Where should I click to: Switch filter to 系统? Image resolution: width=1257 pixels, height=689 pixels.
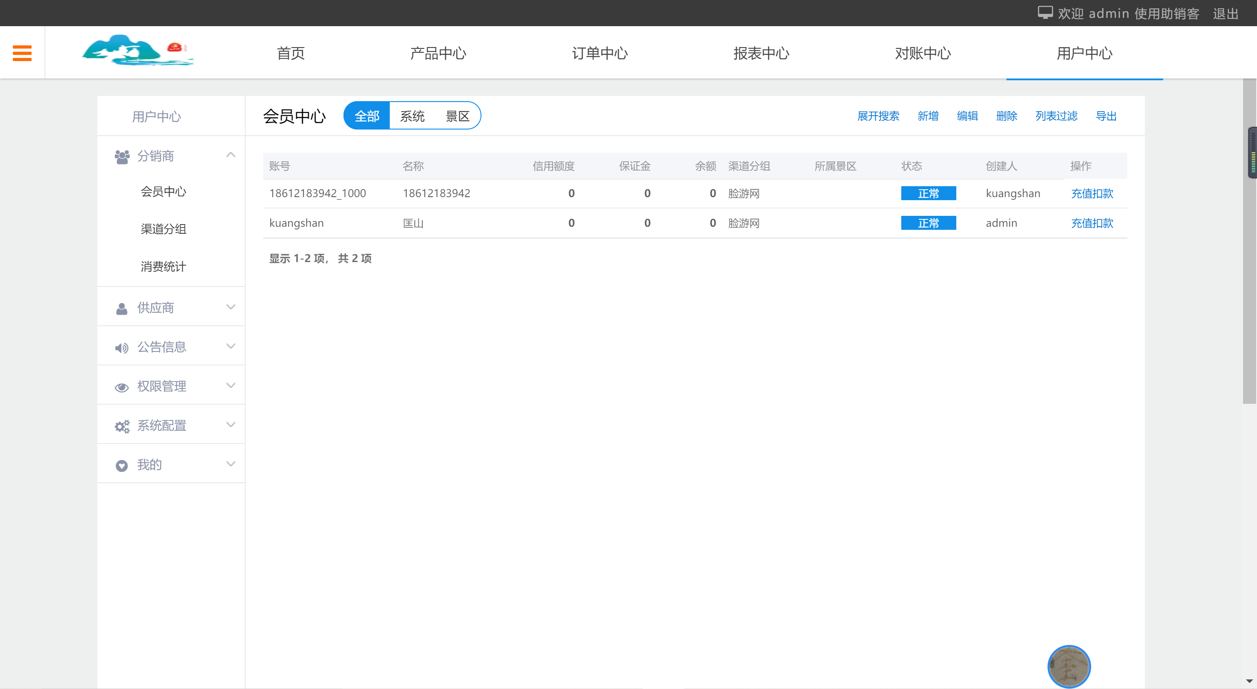coord(412,116)
